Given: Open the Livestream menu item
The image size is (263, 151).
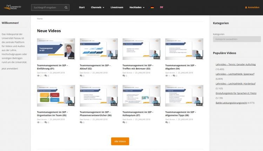Looking at the screenshot, I should pyautogui.click(x=117, y=7).
